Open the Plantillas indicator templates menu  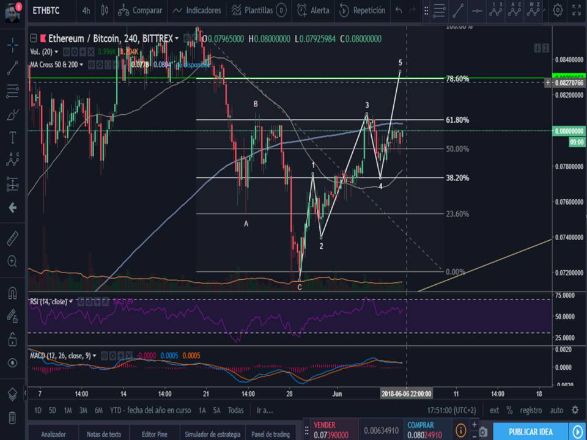coord(252,10)
